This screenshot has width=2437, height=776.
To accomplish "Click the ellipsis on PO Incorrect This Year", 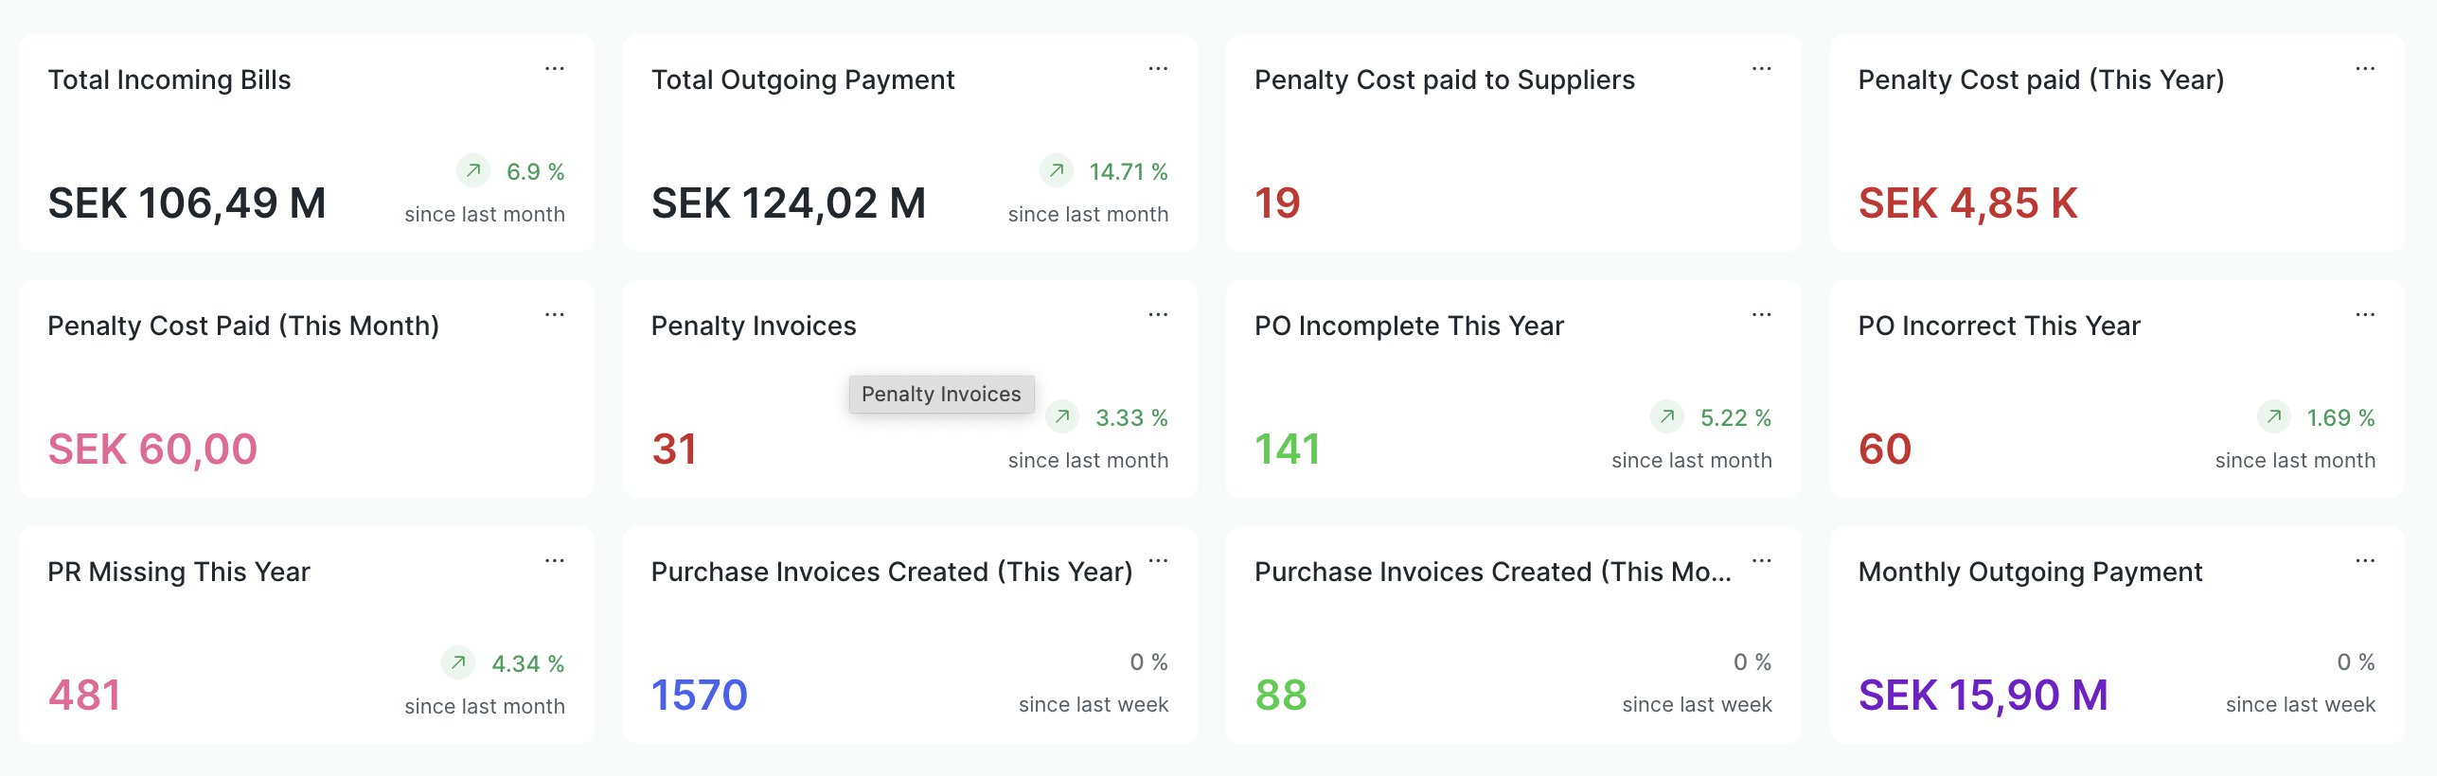I will (x=2365, y=315).
